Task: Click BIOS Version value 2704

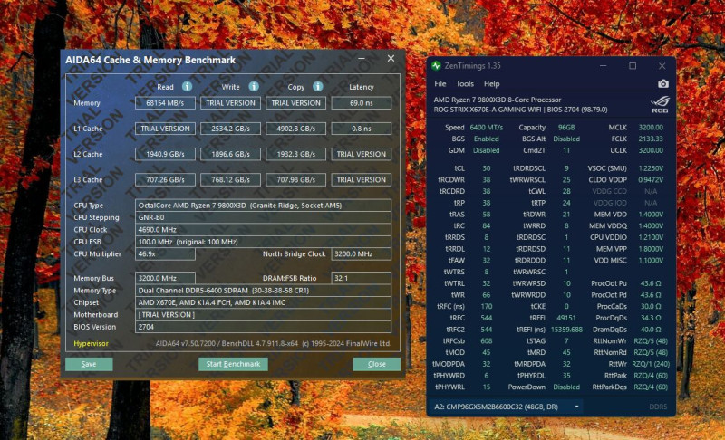Action: (263, 327)
